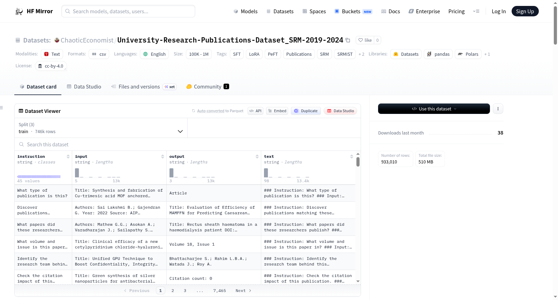Click the instruction column classes histogram
The image size is (558, 300).
[39, 177]
